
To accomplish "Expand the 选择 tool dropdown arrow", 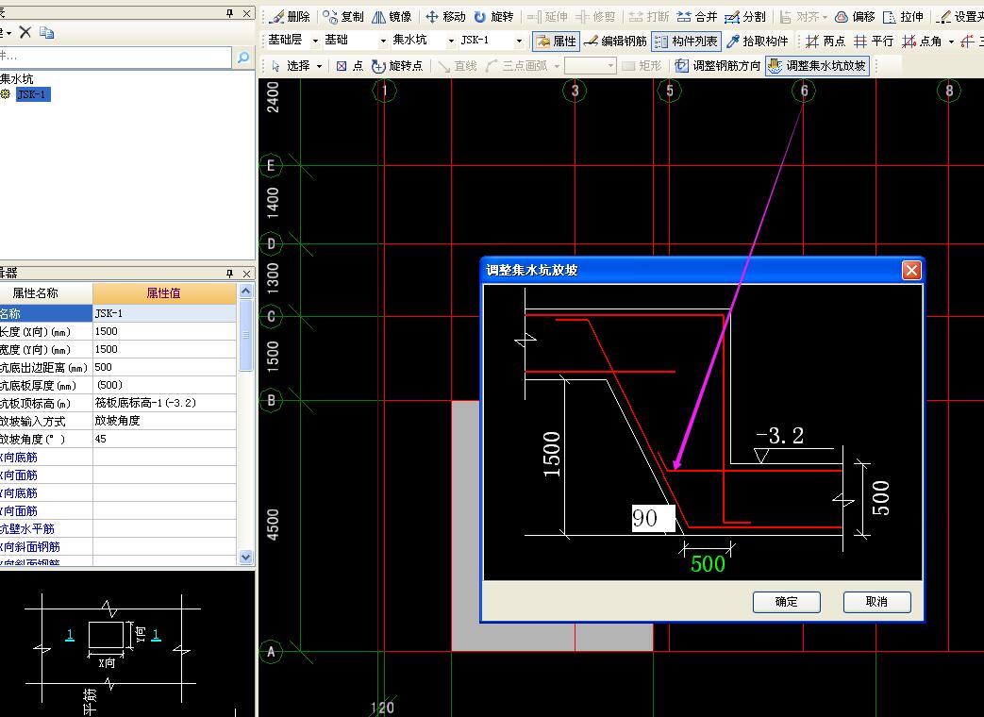I will tap(320, 66).
